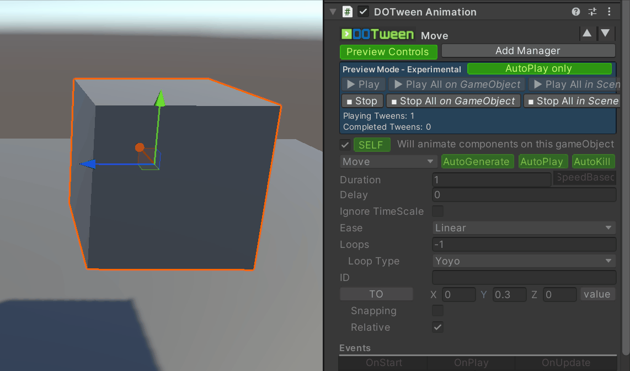Toggle the SpeedBased button
Screen dimensions: 630x371
click(x=585, y=178)
